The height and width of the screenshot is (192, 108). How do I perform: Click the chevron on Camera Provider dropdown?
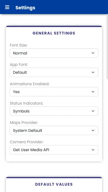(x=93, y=150)
